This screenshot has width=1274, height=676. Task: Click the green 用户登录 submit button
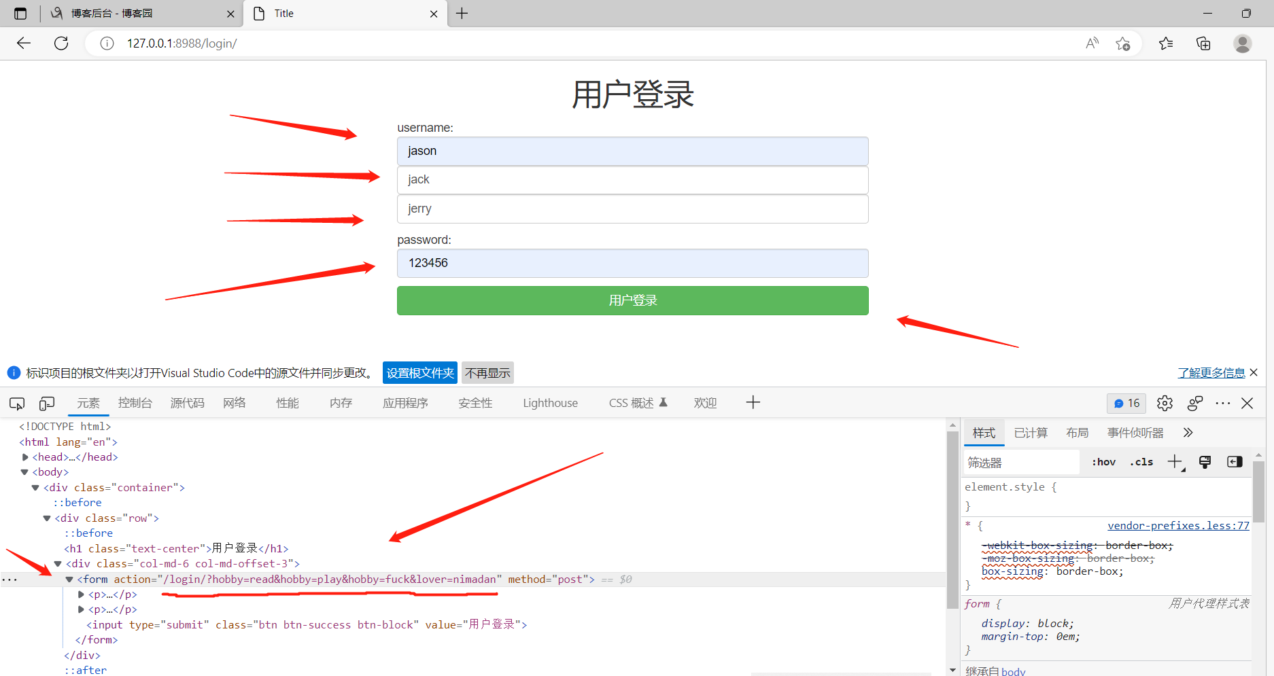click(632, 300)
